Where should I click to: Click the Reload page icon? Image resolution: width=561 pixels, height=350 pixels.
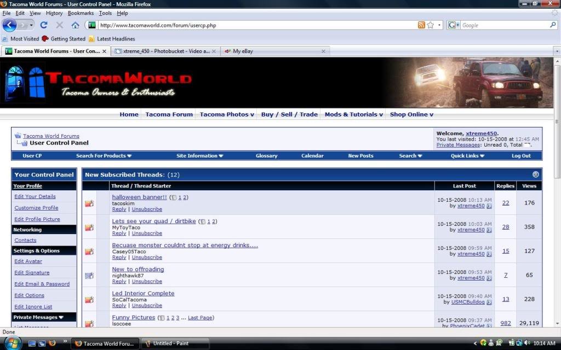44,25
